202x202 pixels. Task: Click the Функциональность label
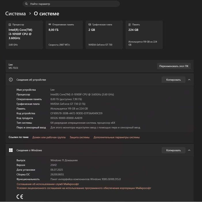(28, 179)
